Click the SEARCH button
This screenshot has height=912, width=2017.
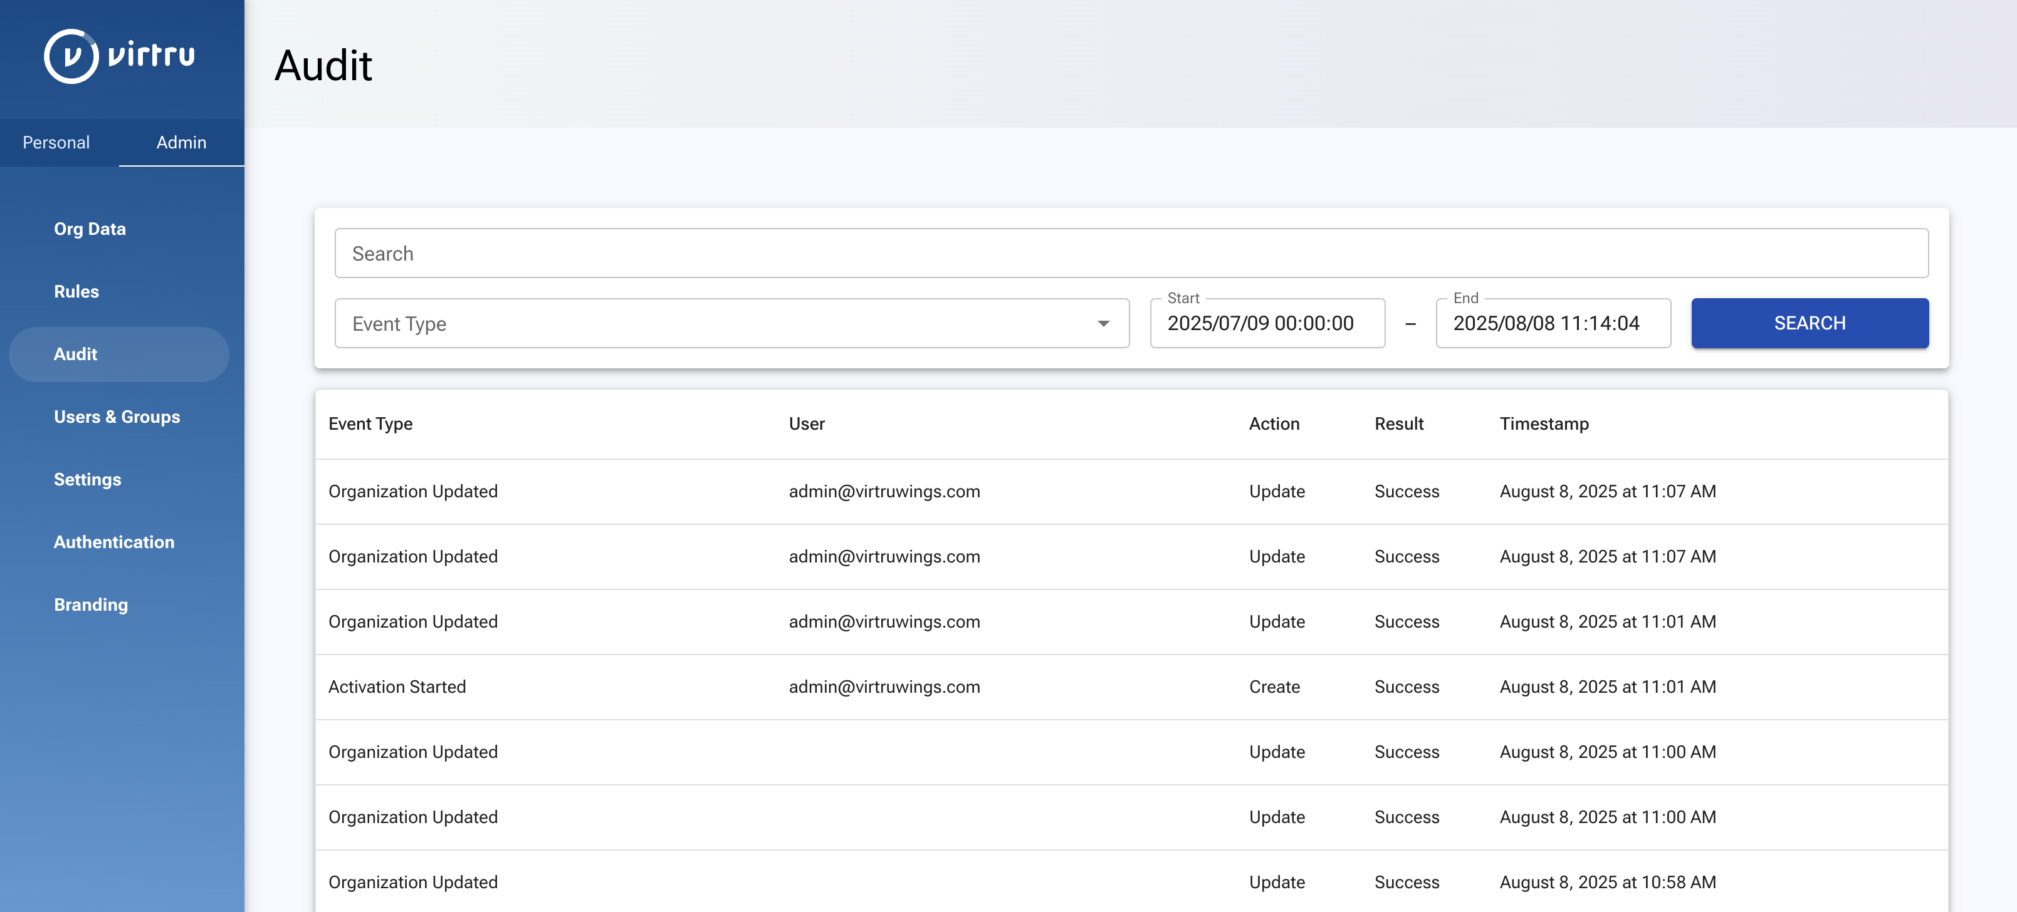pyautogui.click(x=1810, y=323)
